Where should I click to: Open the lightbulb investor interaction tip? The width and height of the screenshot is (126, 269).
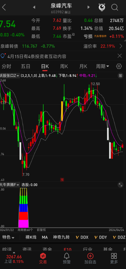pyautogui.click(x=3, y=56)
